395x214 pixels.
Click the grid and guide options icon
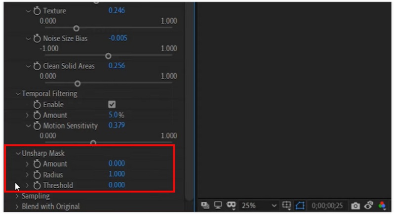[x=287, y=205]
